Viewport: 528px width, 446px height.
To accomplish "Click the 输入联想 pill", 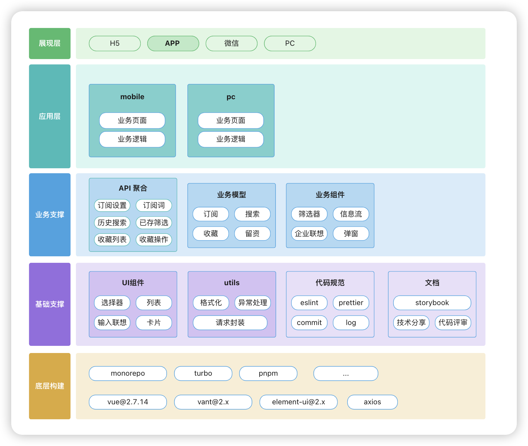I will pyautogui.click(x=112, y=323).
